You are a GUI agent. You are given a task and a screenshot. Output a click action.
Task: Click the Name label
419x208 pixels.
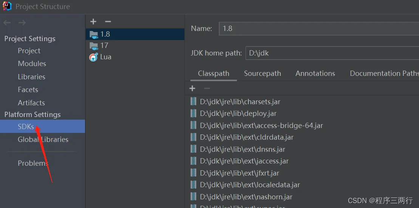click(x=201, y=29)
